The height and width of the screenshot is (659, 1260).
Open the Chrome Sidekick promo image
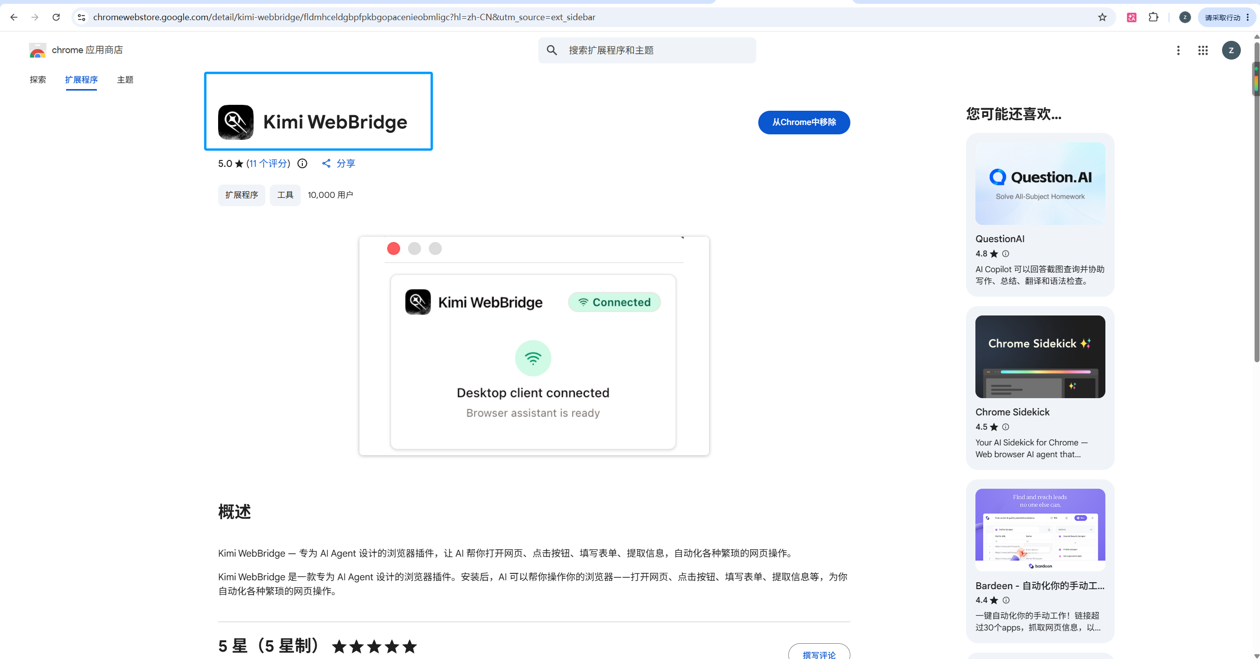[x=1040, y=357]
